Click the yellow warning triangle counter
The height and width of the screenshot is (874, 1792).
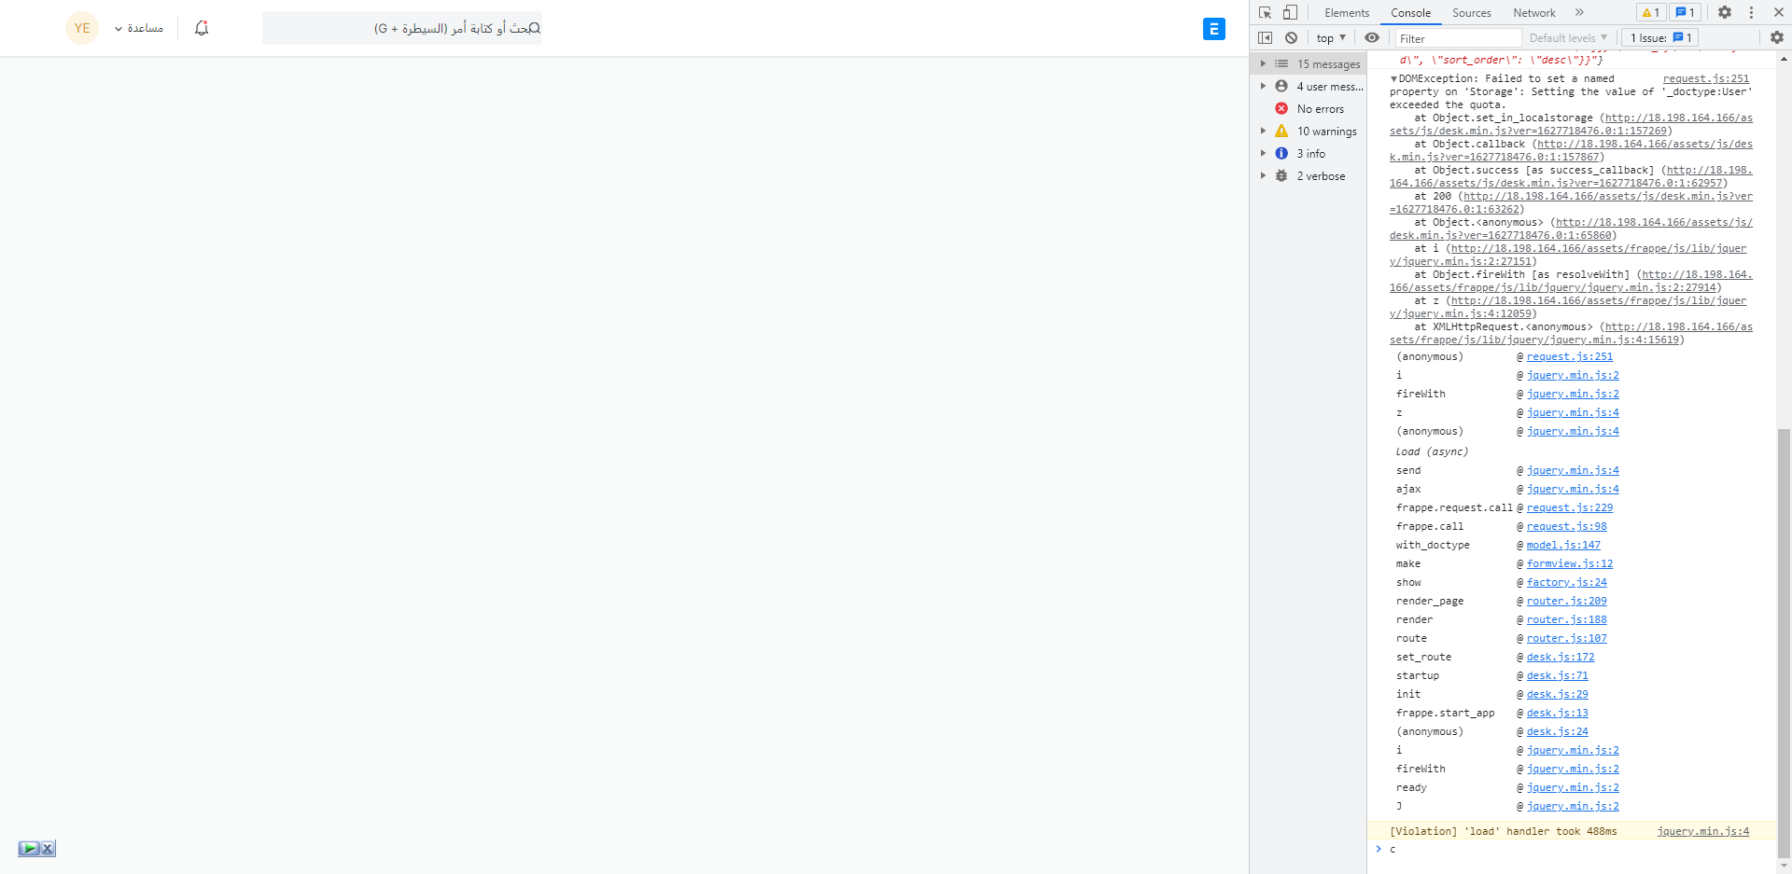click(1649, 12)
